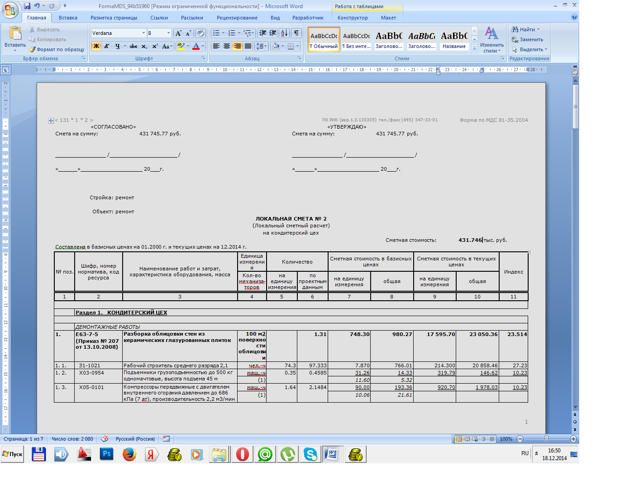This screenshot has height=500, width=625.
Task: Open the change case (Аа) dropdown
Action: [x=167, y=46]
